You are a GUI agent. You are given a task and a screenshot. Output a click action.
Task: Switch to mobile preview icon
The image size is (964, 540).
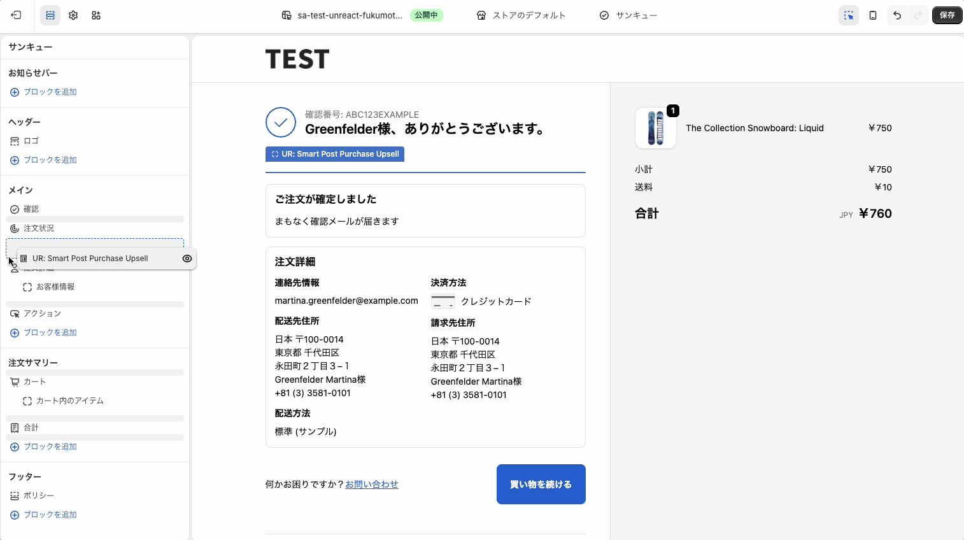[873, 15]
